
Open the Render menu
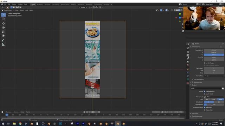(x=14, y=4)
